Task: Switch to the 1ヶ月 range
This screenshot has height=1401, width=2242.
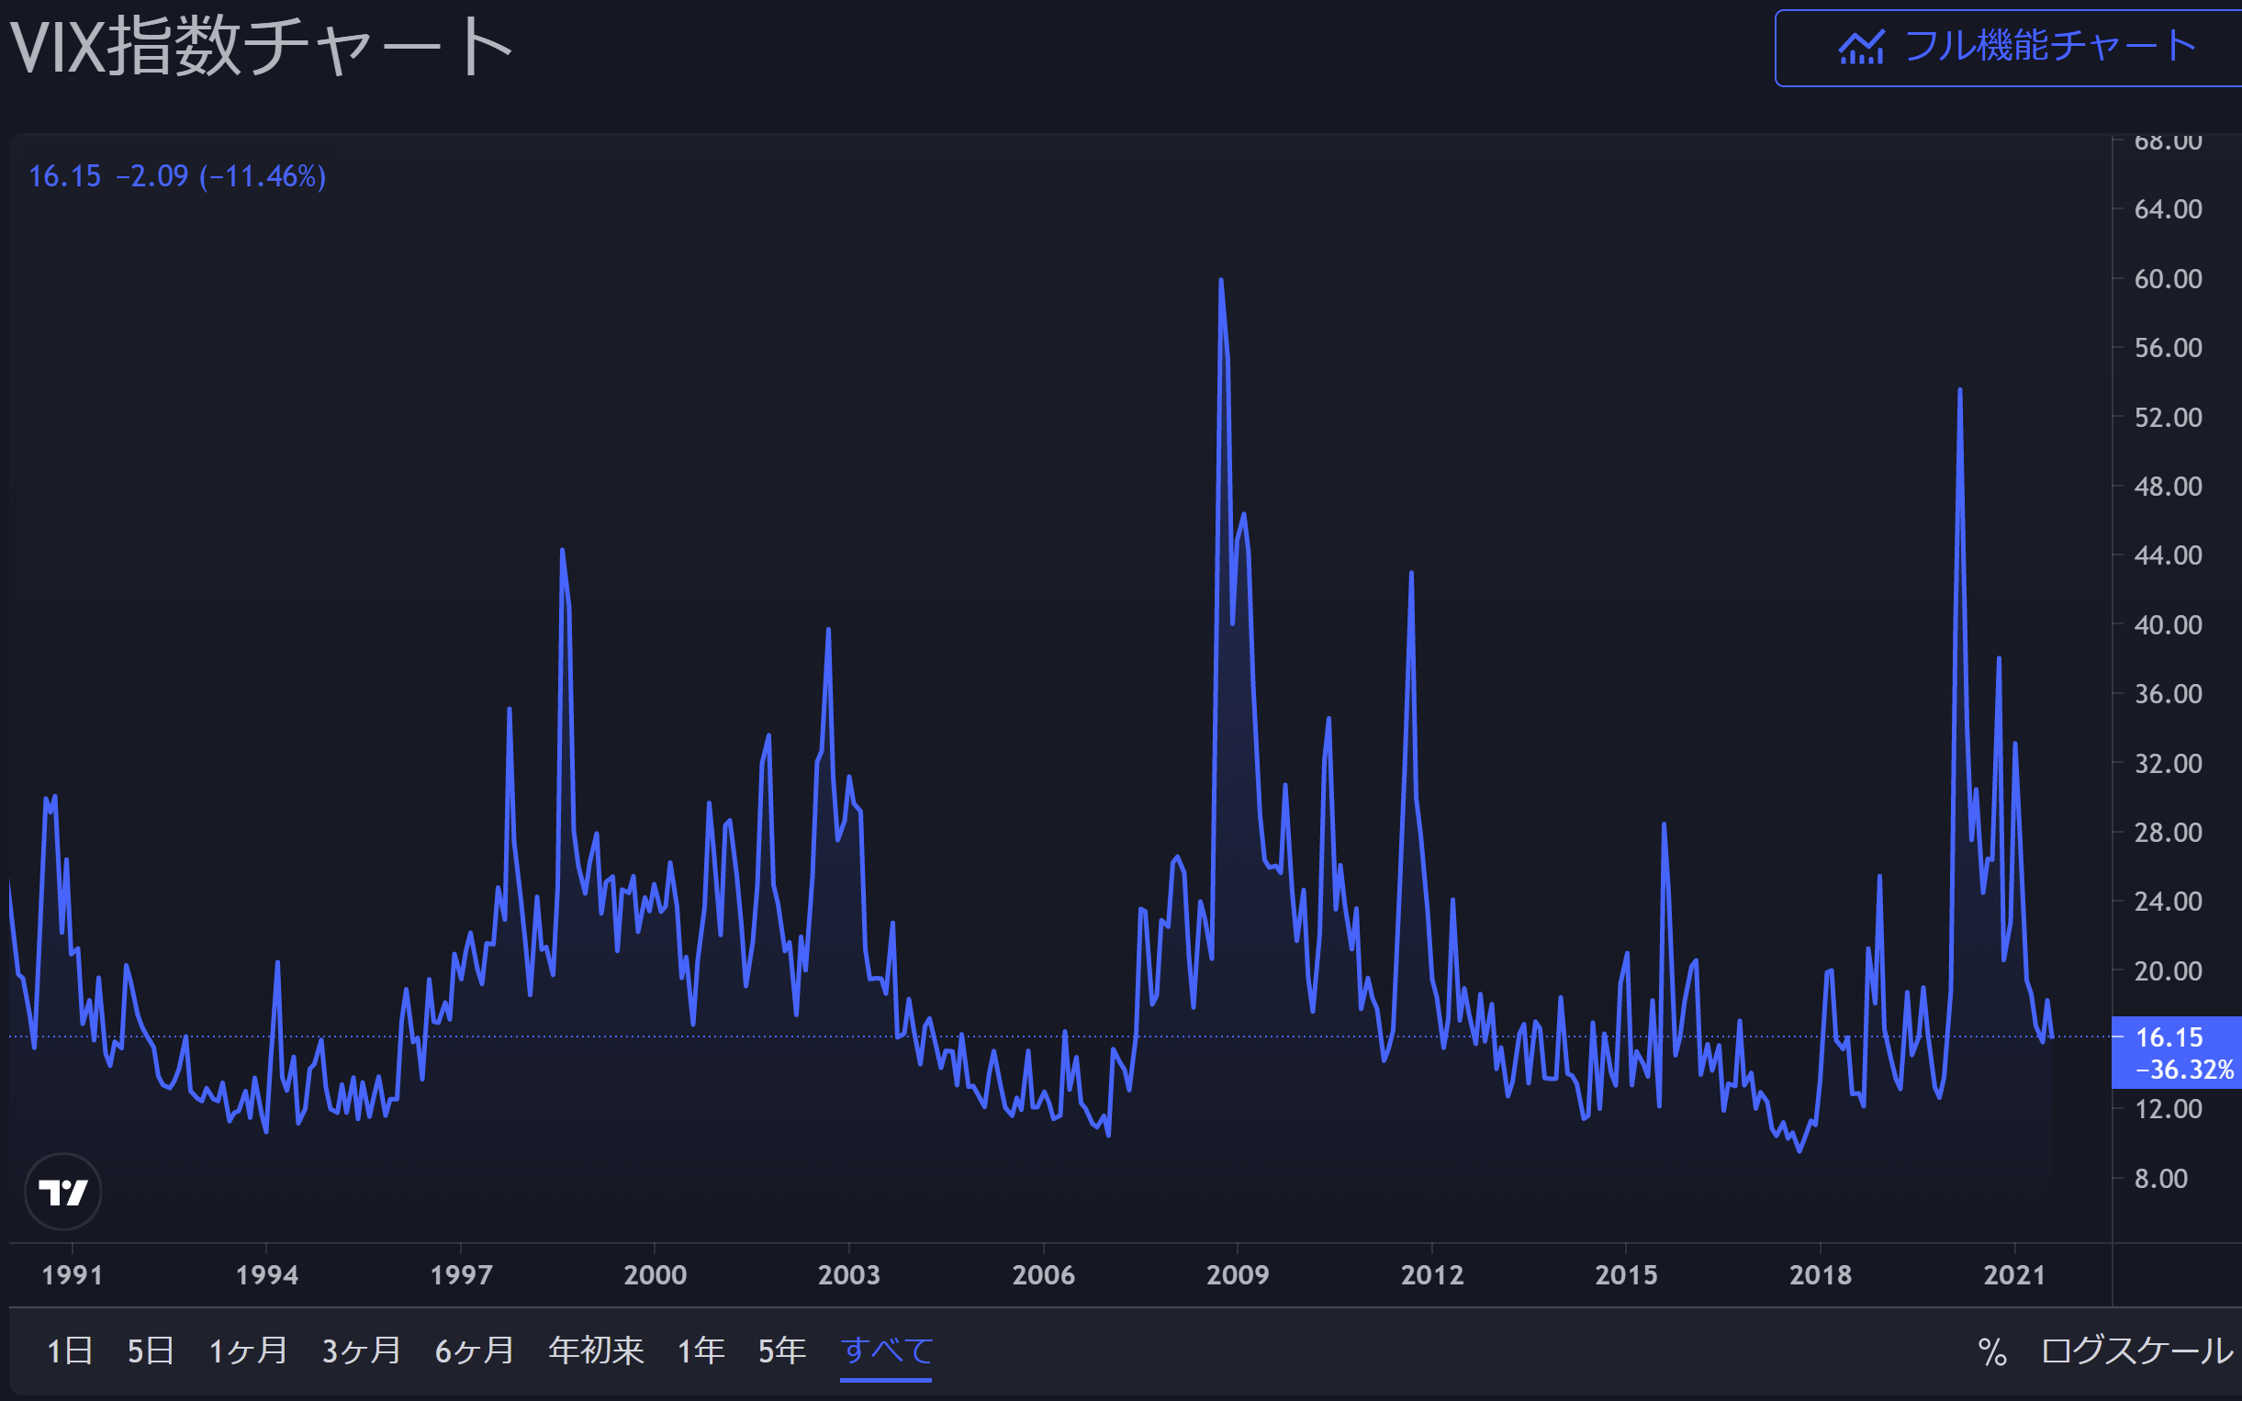Action: [247, 1351]
